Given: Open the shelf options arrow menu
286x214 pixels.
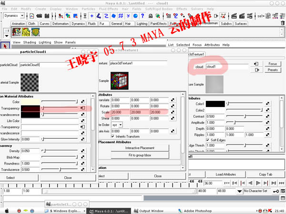Looking at the screenshot, I should point(7,36).
